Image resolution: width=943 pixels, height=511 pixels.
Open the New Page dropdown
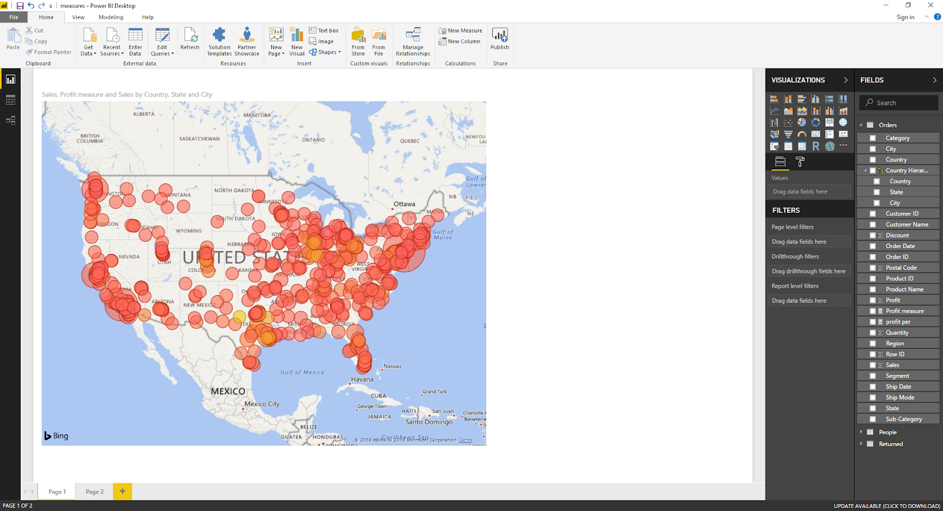[276, 42]
